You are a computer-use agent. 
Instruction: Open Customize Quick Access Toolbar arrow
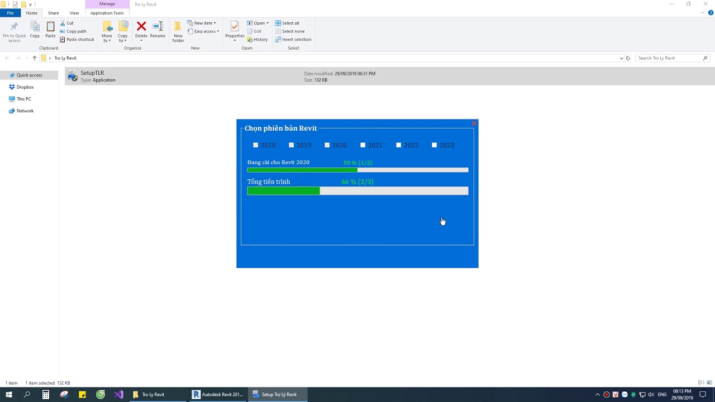[x=30, y=4]
